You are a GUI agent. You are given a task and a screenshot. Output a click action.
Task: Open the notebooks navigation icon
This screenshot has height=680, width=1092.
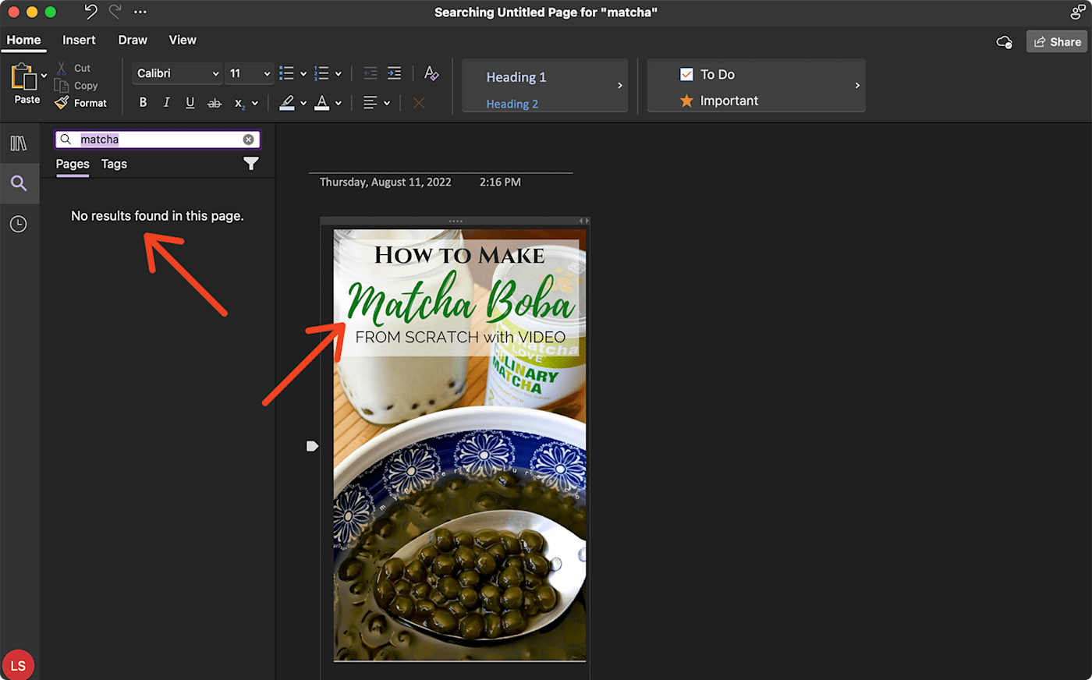pos(19,143)
